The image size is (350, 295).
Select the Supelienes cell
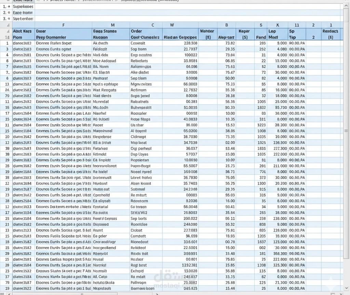pos(23,7)
